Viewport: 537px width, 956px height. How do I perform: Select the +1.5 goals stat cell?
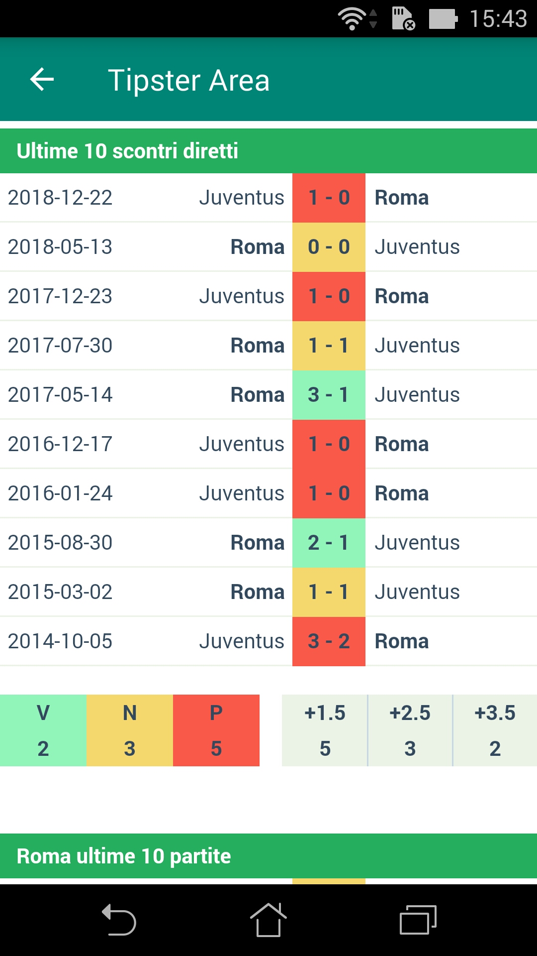point(325,730)
